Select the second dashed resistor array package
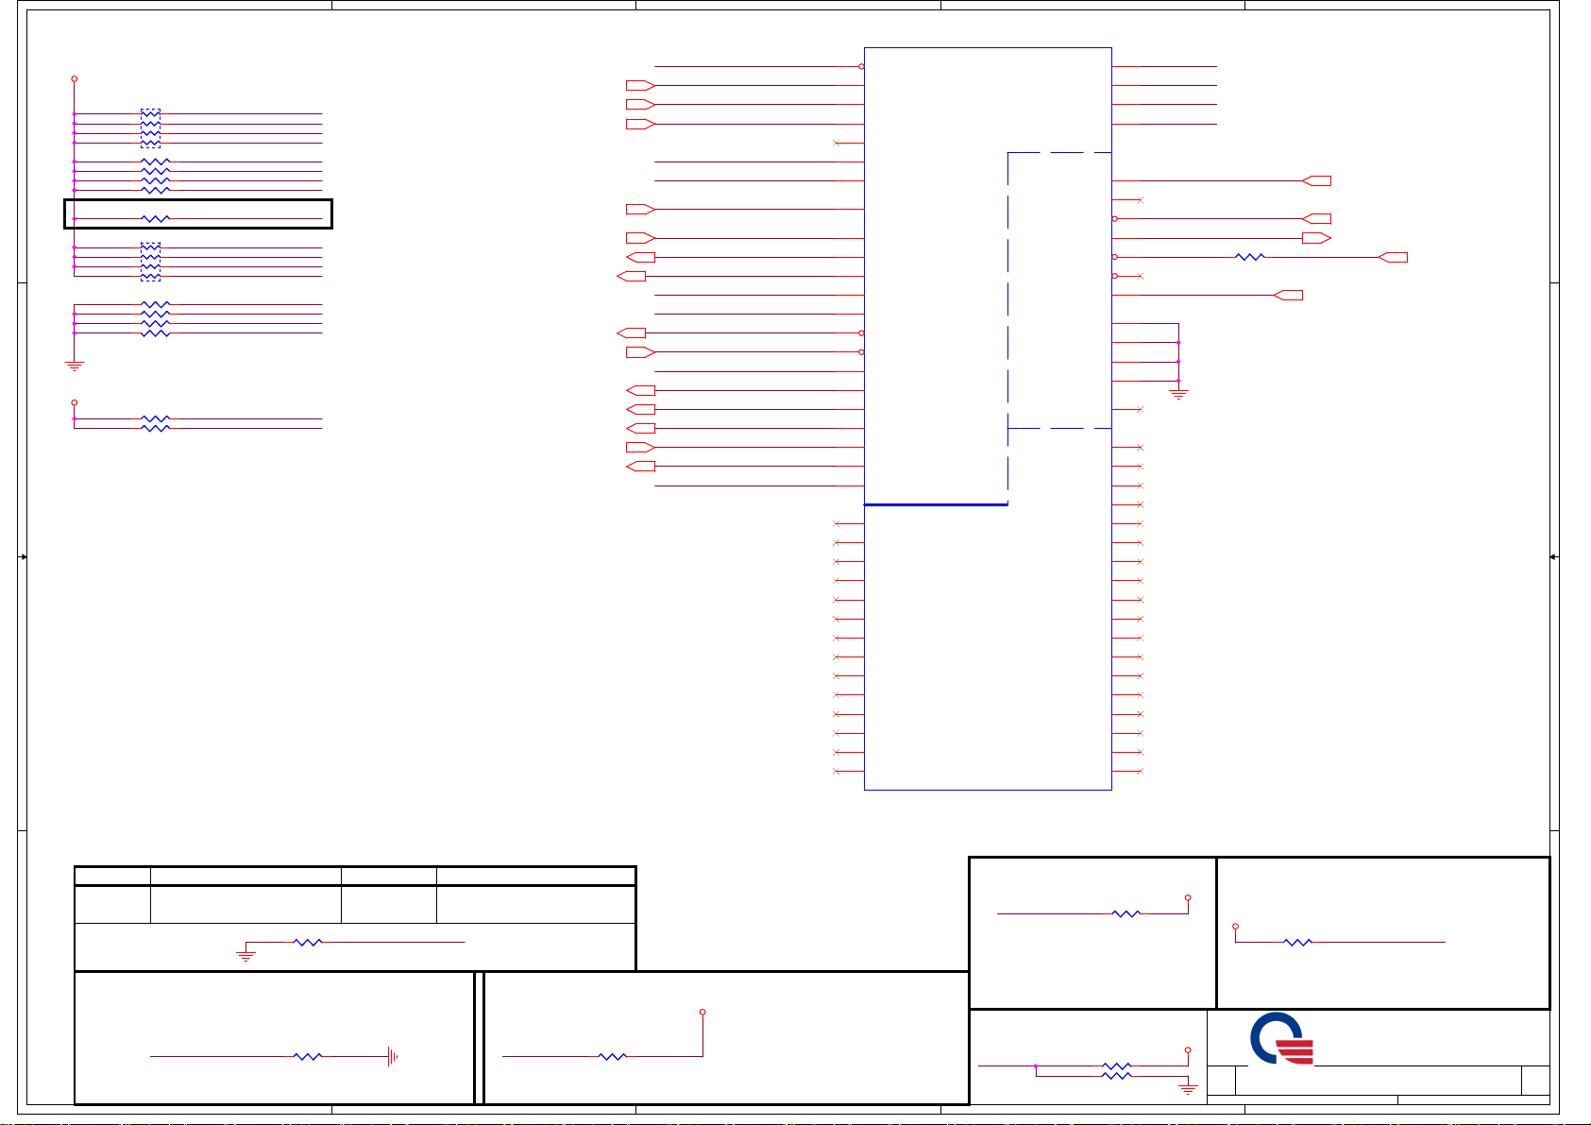 tap(150, 262)
